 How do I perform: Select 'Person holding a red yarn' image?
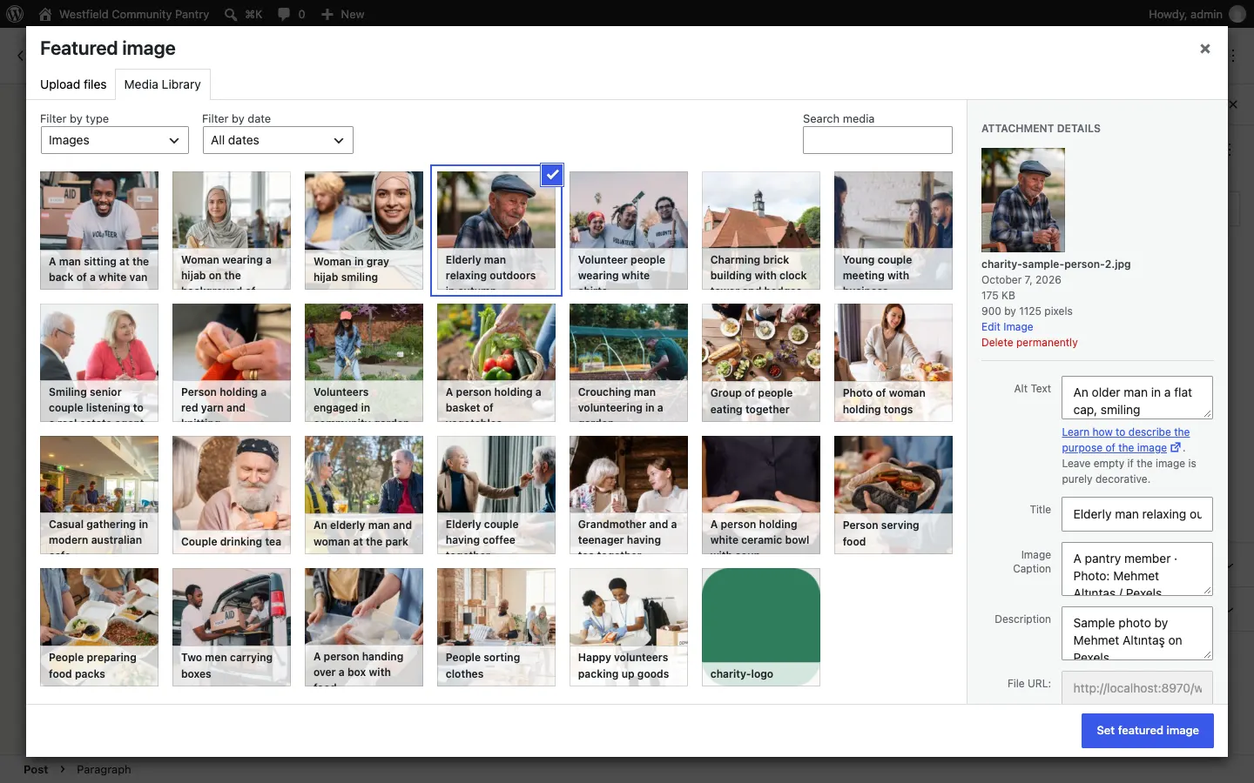[232, 363]
